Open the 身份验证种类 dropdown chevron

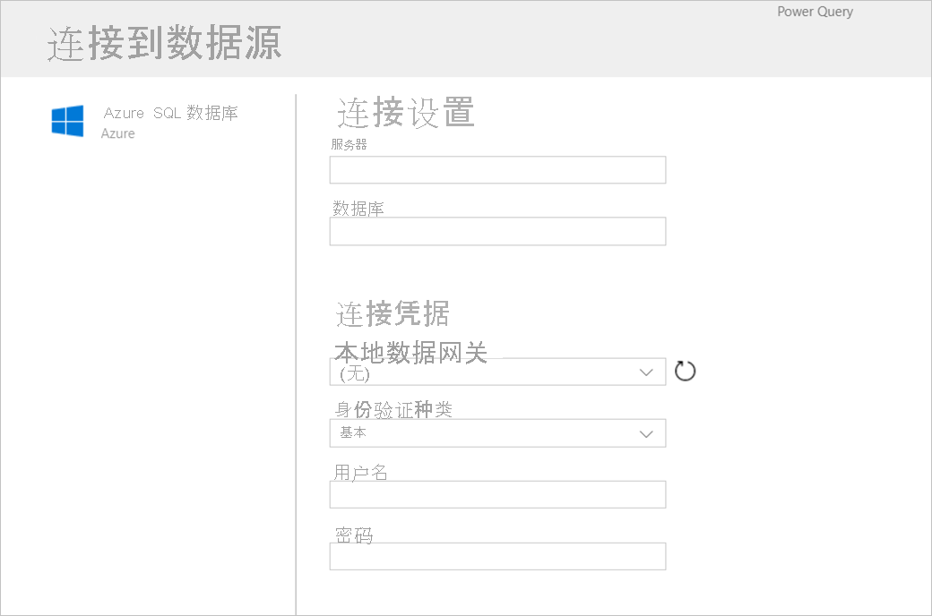tap(647, 433)
